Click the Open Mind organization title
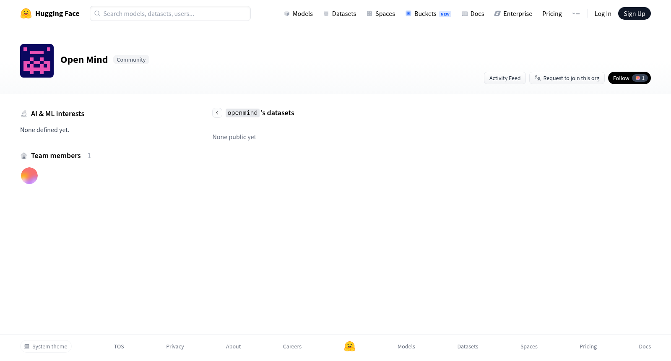The image size is (671, 361). pos(84,60)
